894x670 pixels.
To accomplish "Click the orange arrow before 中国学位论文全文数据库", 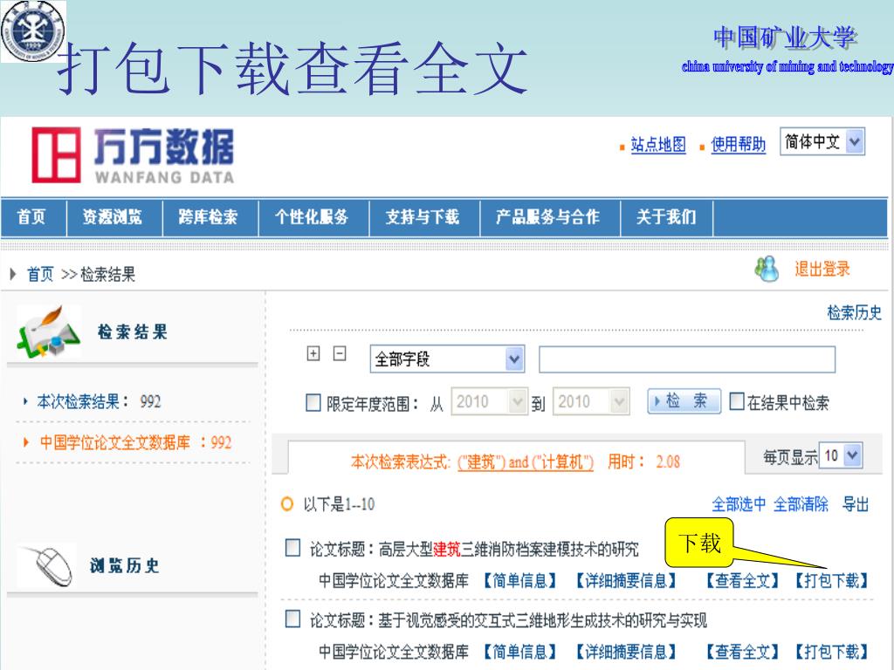I will 25,442.
